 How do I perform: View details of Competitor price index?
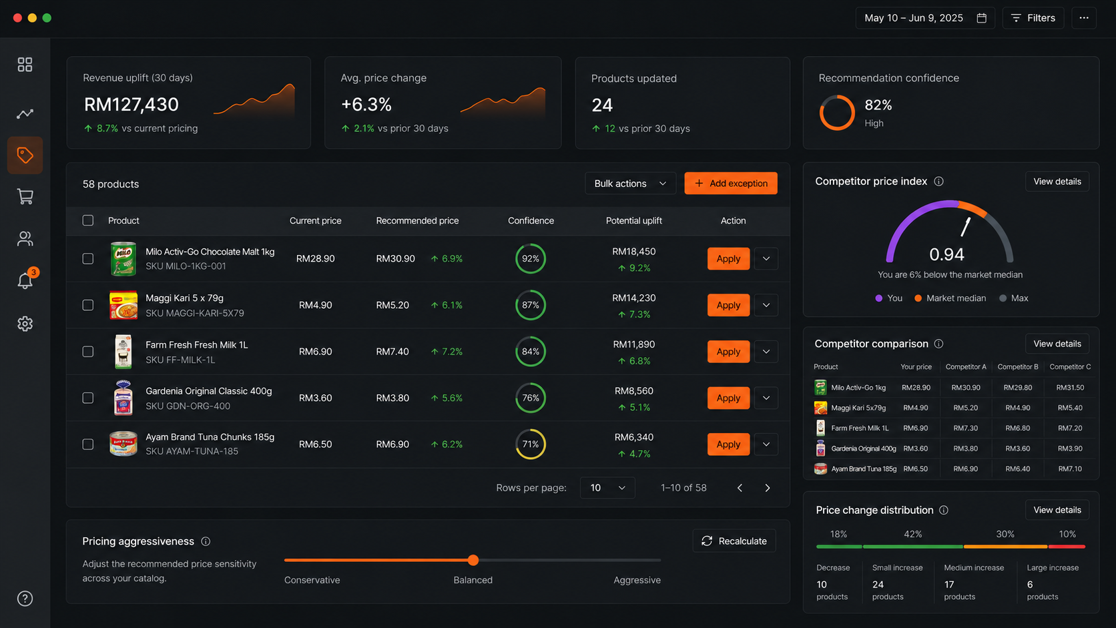point(1057,182)
